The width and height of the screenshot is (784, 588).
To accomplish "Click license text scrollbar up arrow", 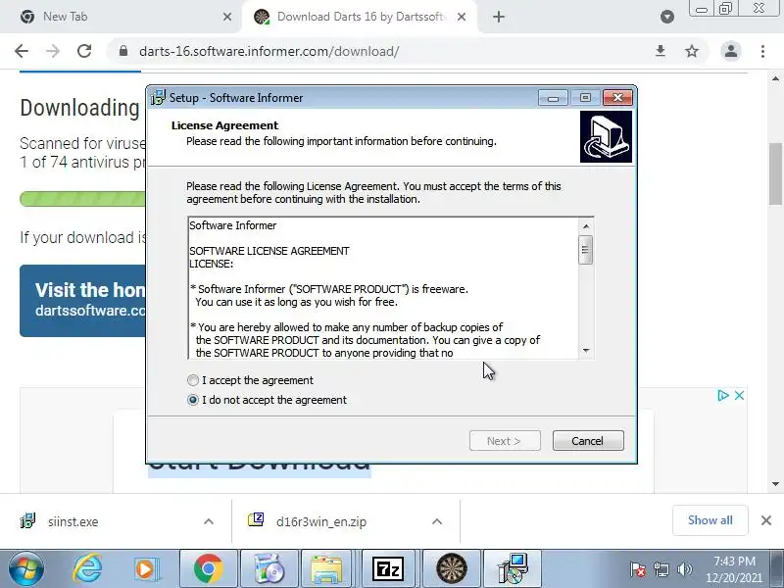I will coord(586,226).
